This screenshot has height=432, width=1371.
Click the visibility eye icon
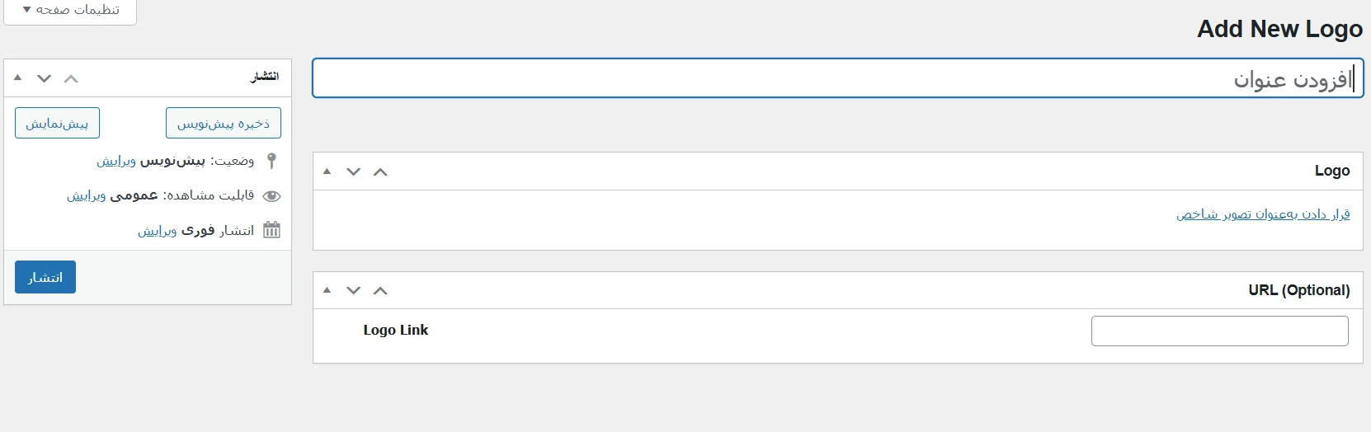[271, 196]
